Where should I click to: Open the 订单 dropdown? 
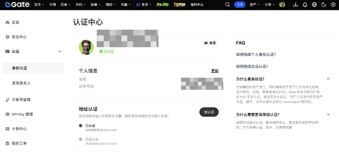270,4
